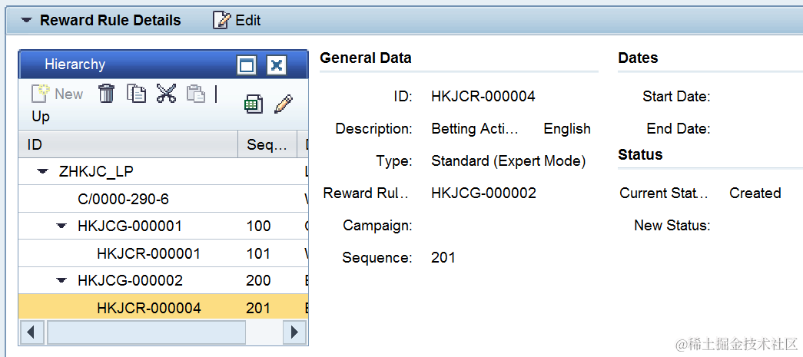The width and height of the screenshot is (803, 357).
Task: Select the C/0000-290-6 row
Action: (163, 199)
